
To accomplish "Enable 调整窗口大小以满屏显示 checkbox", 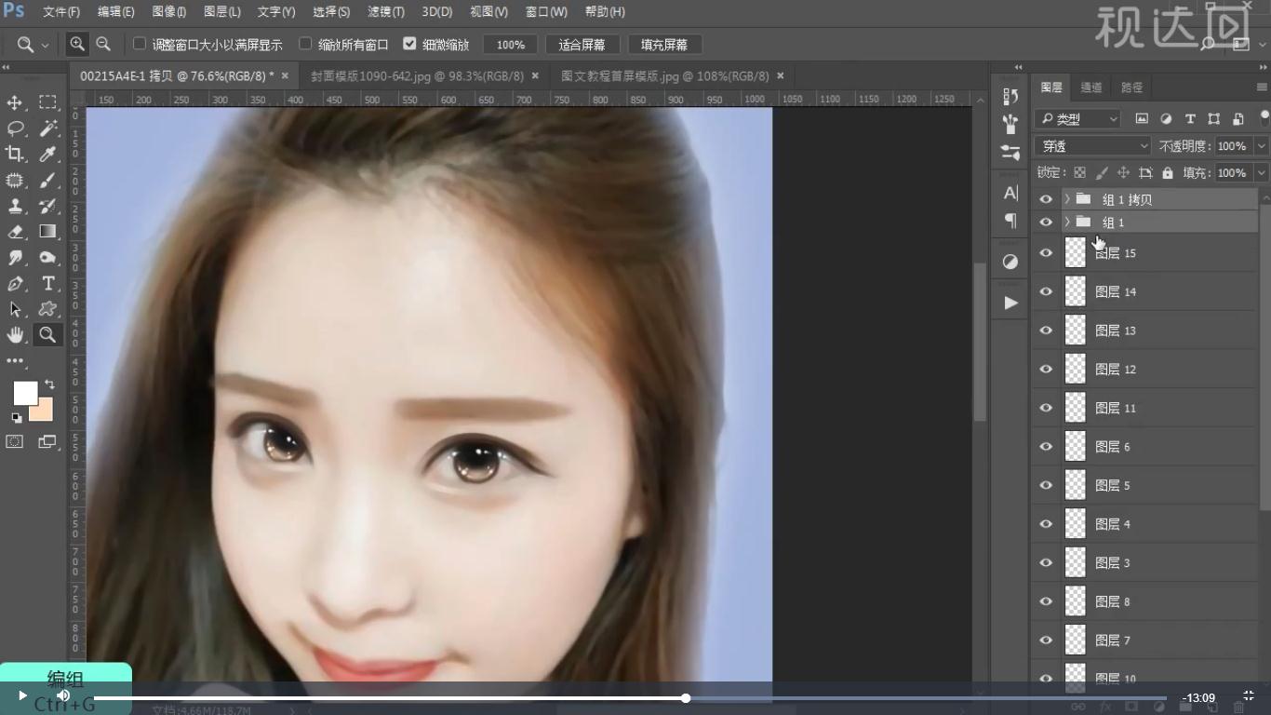I will coord(140,44).
